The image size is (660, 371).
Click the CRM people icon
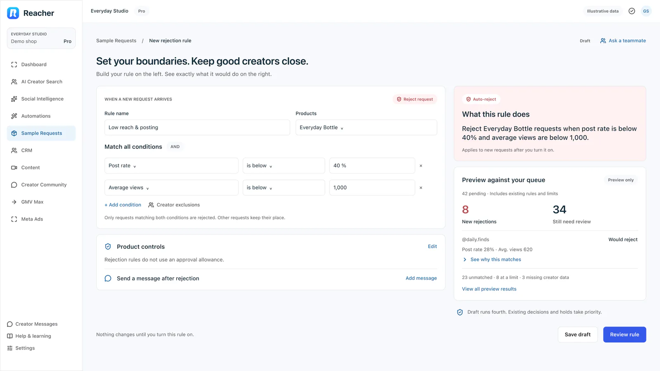point(14,150)
